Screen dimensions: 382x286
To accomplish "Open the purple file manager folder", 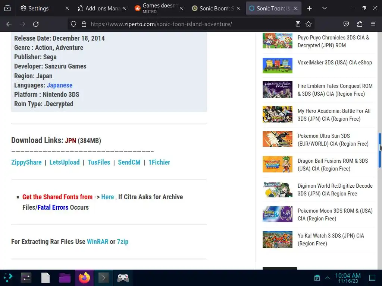I will point(65,278).
